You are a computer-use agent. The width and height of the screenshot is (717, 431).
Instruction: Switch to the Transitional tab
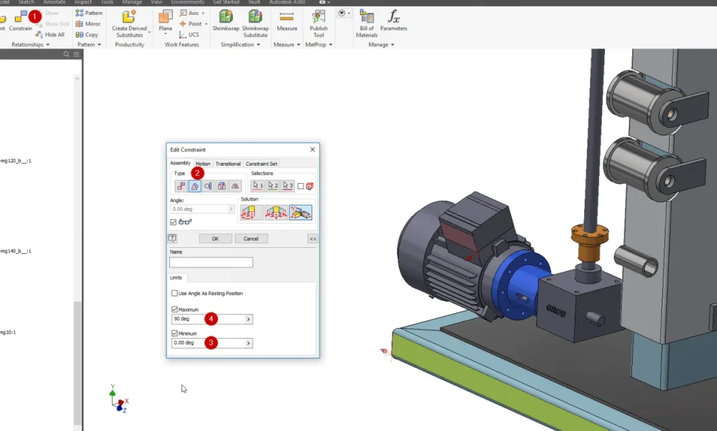coord(228,164)
